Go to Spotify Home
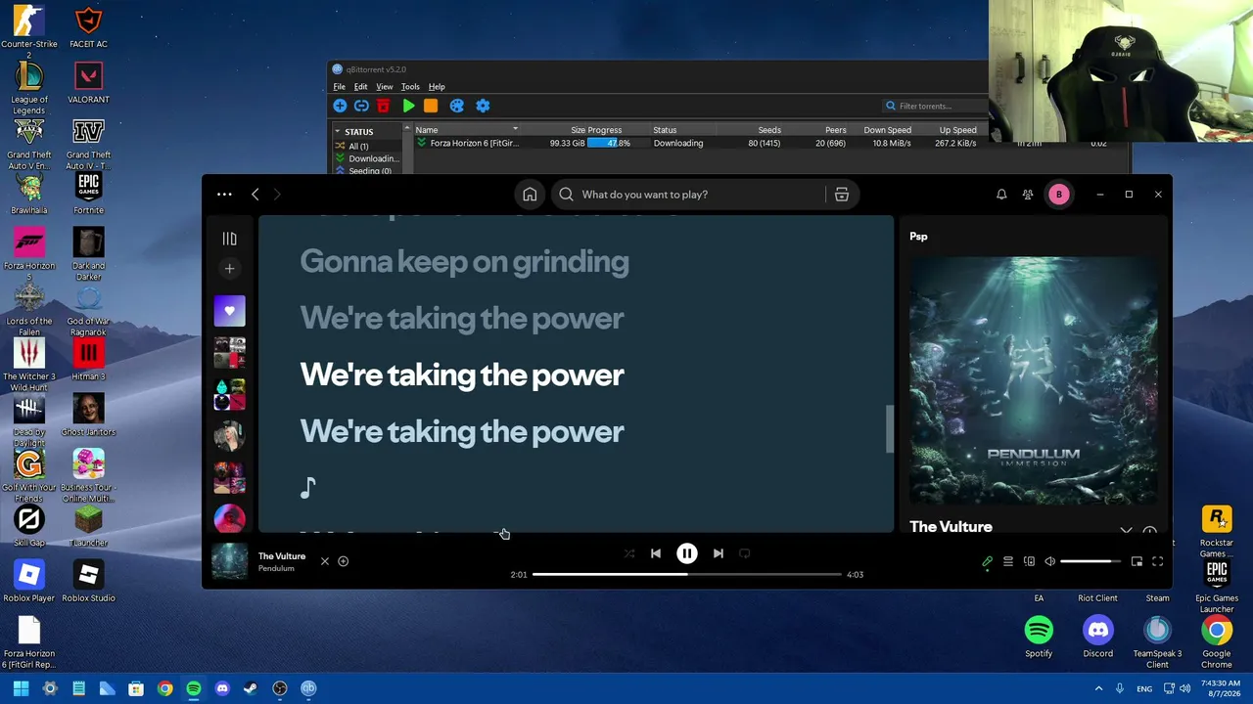Screen dimensions: 1253x704 click(x=530, y=195)
